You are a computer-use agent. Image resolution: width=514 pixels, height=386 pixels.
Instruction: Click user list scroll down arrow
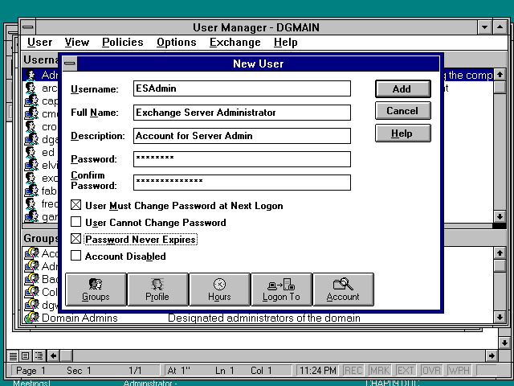point(500,216)
